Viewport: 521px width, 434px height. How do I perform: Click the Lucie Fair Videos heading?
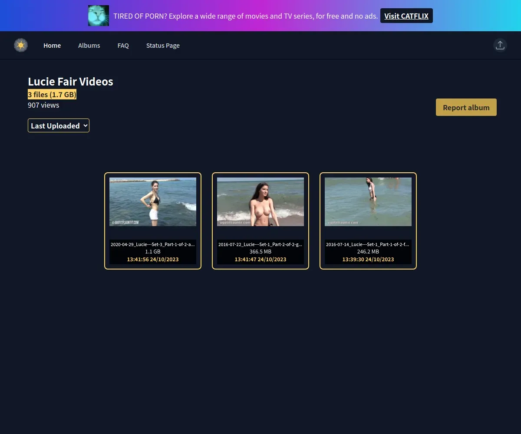pyautogui.click(x=70, y=82)
